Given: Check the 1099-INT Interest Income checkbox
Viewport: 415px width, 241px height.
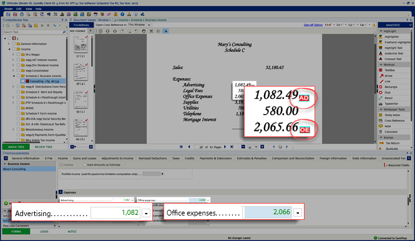Looking at the screenshot, I should 18,60.
